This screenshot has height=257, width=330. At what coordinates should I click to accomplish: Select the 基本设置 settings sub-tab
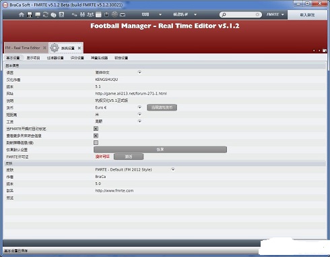(13, 58)
